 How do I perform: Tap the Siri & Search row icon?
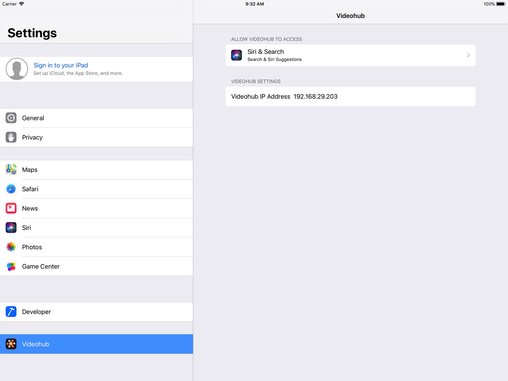click(237, 55)
